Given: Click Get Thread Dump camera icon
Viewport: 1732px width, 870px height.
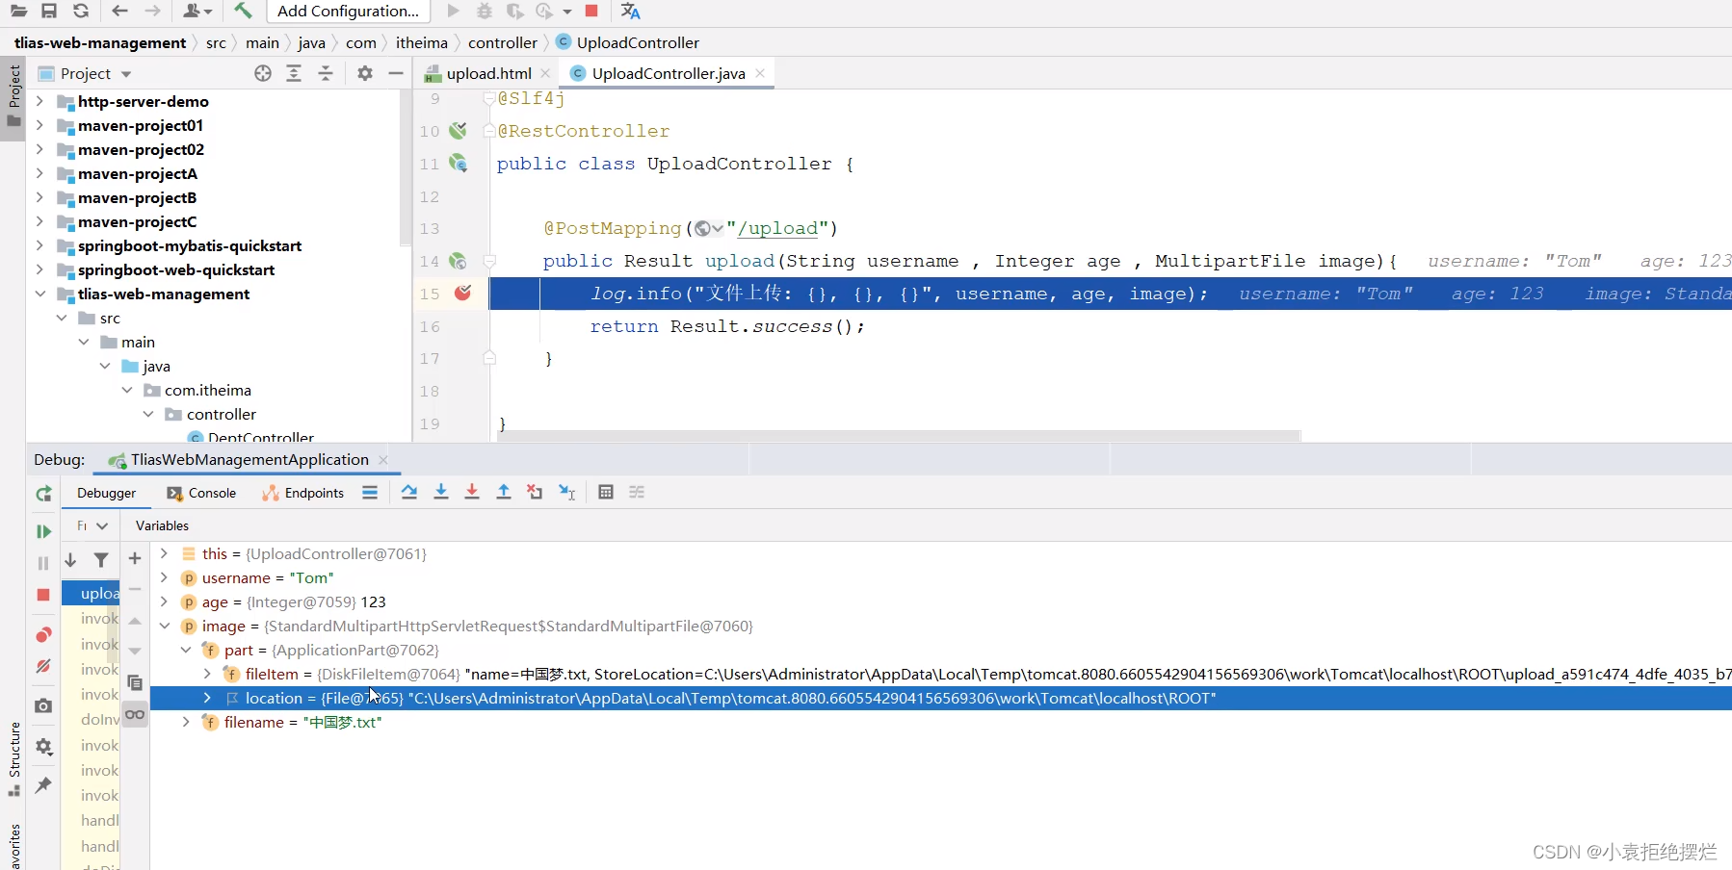Looking at the screenshot, I should coord(43,705).
